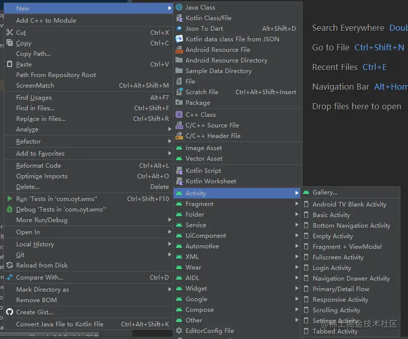Expand the More Run/Debug submenu arrow
Viewport: 408px width, 339px height.
[x=169, y=220]
